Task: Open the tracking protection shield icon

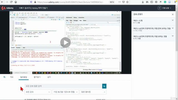Action: [x=31, y=2]
